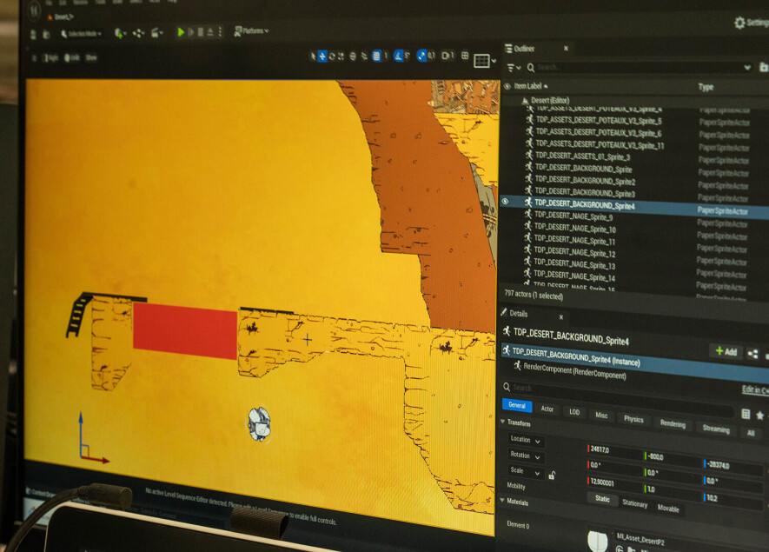Open Blueprint/share icon beside Add
The height and width of the screenshot is (552, 769).
(x=752, y=353)
